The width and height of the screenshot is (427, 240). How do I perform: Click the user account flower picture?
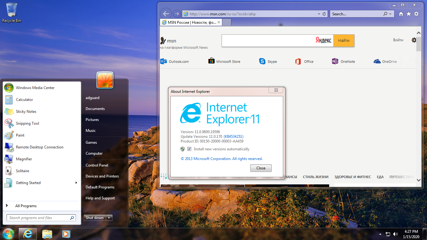[105, 80]
